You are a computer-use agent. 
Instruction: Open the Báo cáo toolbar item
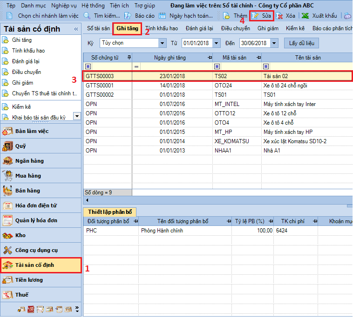(x=139, y=16)
